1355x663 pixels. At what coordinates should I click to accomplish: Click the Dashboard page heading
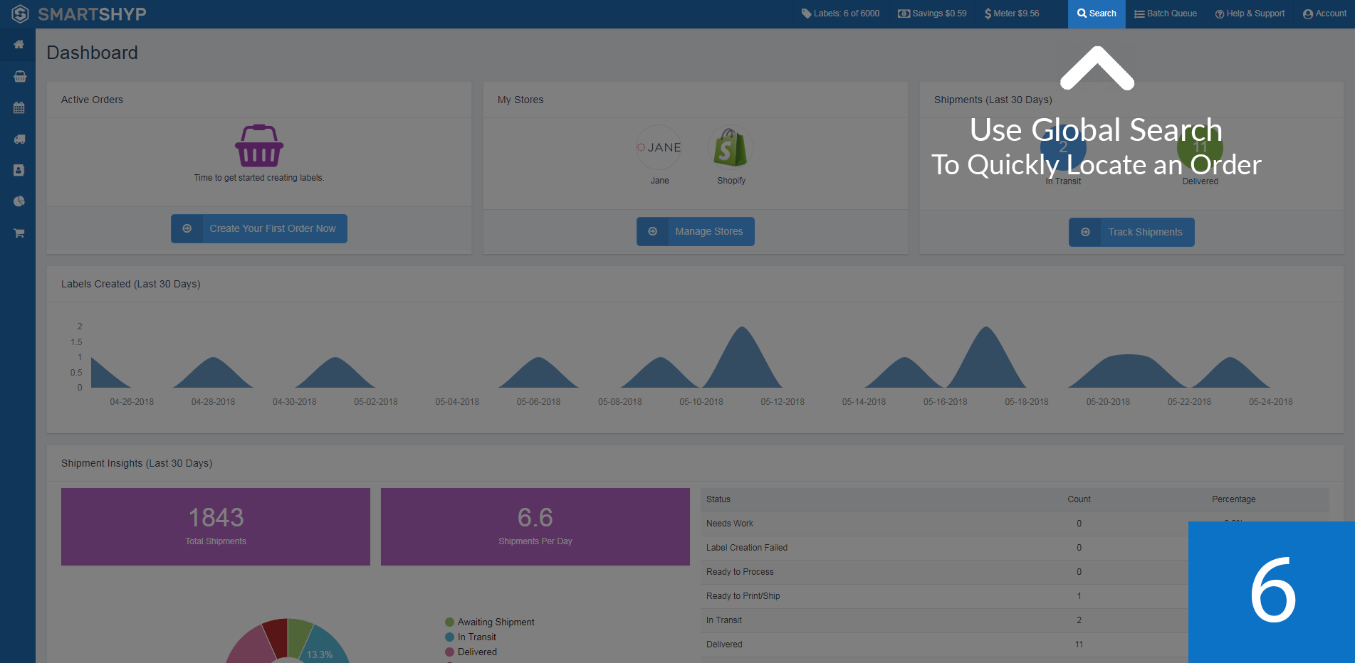(92, 53)
